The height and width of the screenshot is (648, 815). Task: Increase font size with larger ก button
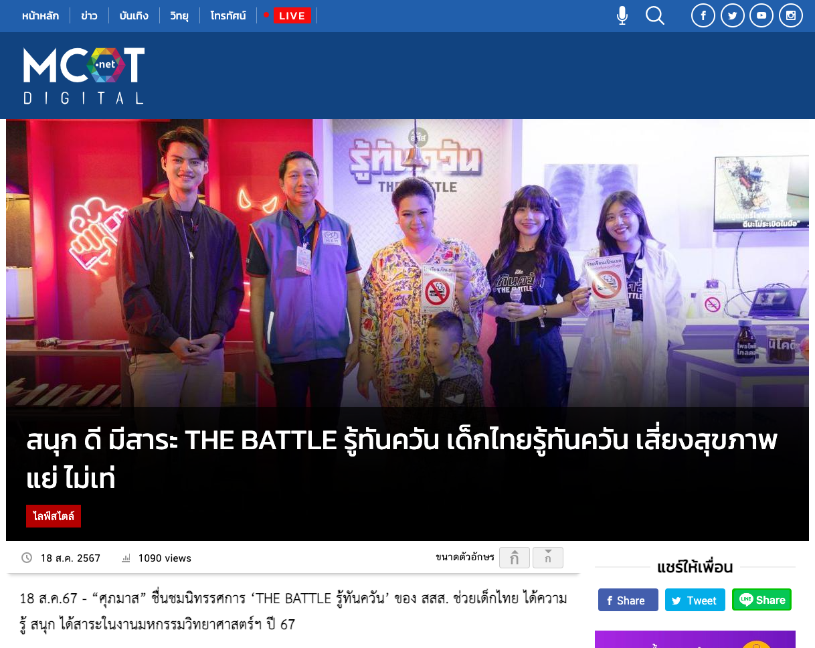515,558
